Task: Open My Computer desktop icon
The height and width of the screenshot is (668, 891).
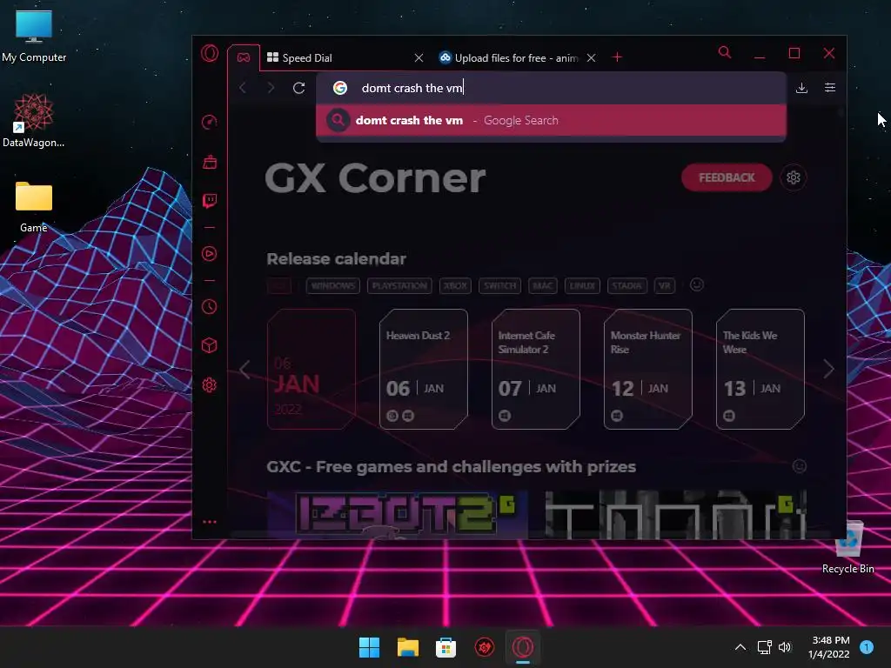Action: coord(34,37)
